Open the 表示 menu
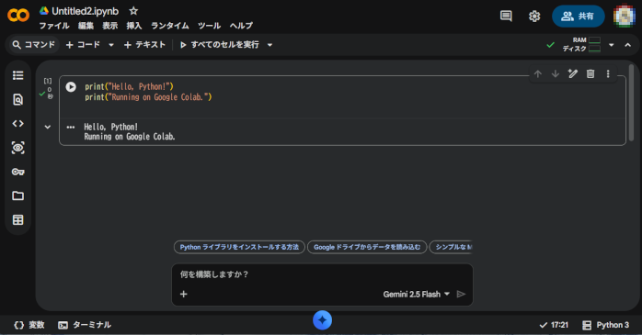Image resolution: width=642 pixels, height=335 pixels. pos(109,26)
